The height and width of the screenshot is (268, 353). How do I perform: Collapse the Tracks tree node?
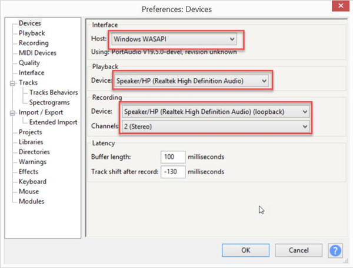14,83
